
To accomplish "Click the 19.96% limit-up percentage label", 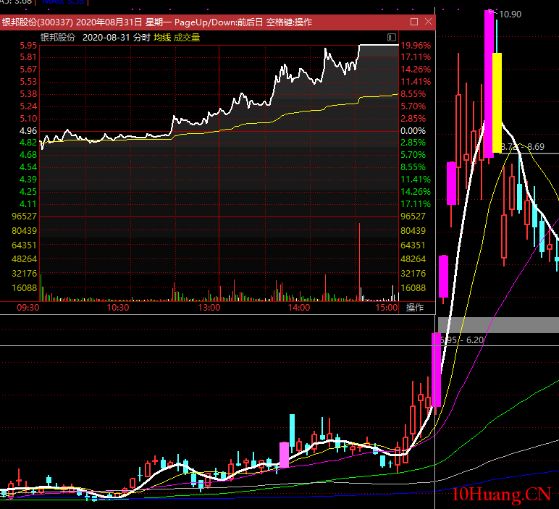I will tap(416, 45).
